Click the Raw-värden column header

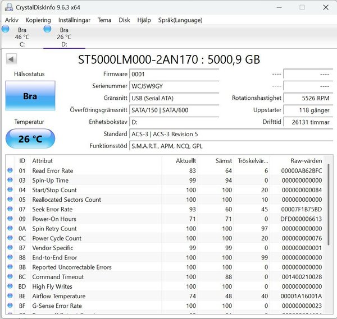point(297,161)
